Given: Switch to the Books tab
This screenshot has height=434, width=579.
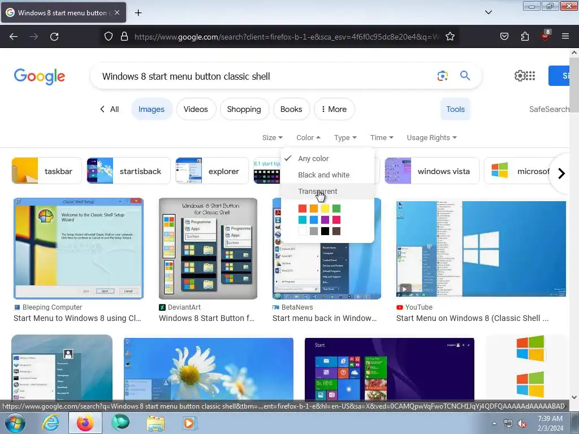Looking at the screenshot, I should pyautogui.click(x=291, y=109).
